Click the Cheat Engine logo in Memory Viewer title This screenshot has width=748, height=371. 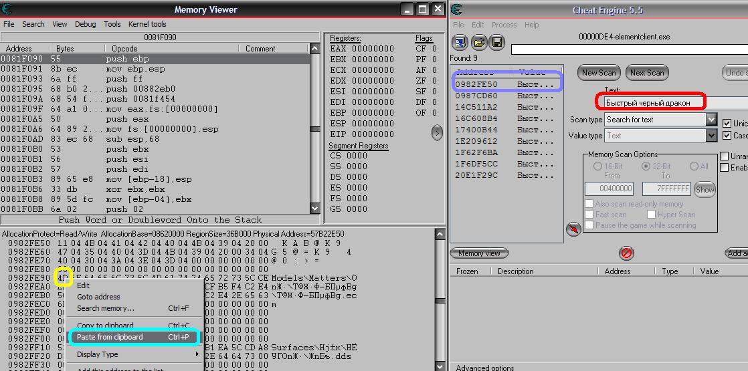(x=6, y=9)
